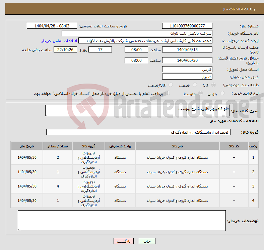
Task: Click the توضیحات خریدار empty textarea
Action: 122,221
